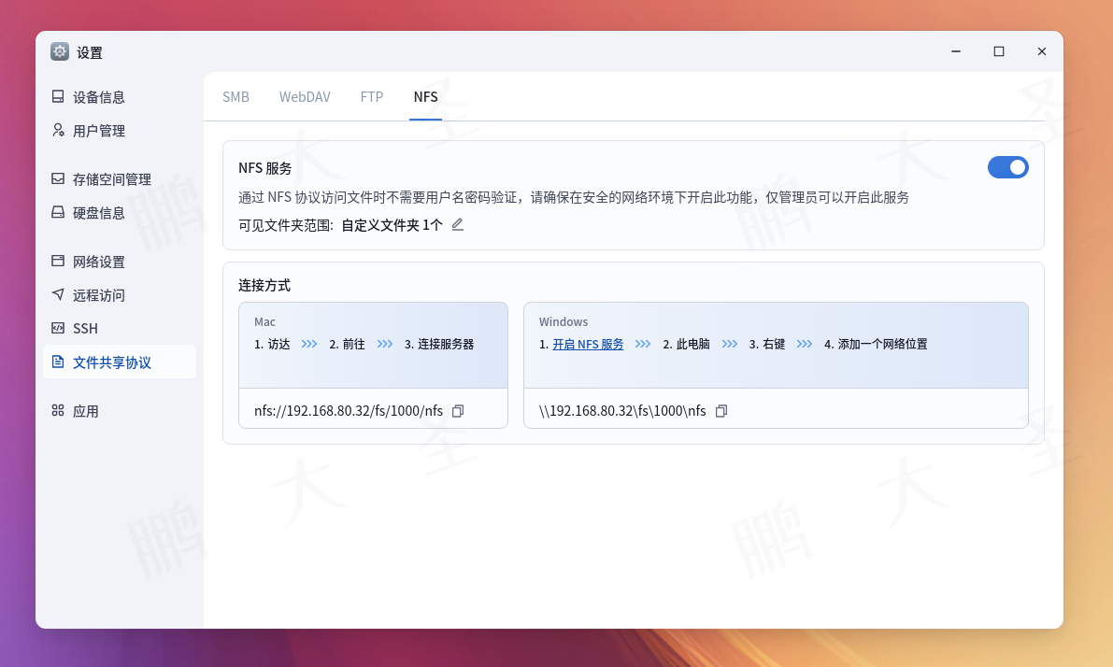Viewport: 1113px width, 667px height.
Task: Open the FTP tab
Action: pyautogui.click(x=372, y=97)
